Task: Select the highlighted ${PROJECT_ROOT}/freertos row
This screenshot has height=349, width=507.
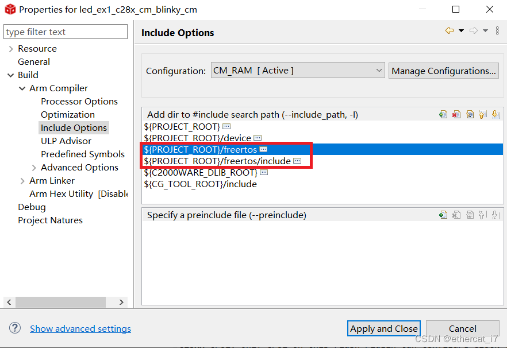Action: (x=322, y=149)
